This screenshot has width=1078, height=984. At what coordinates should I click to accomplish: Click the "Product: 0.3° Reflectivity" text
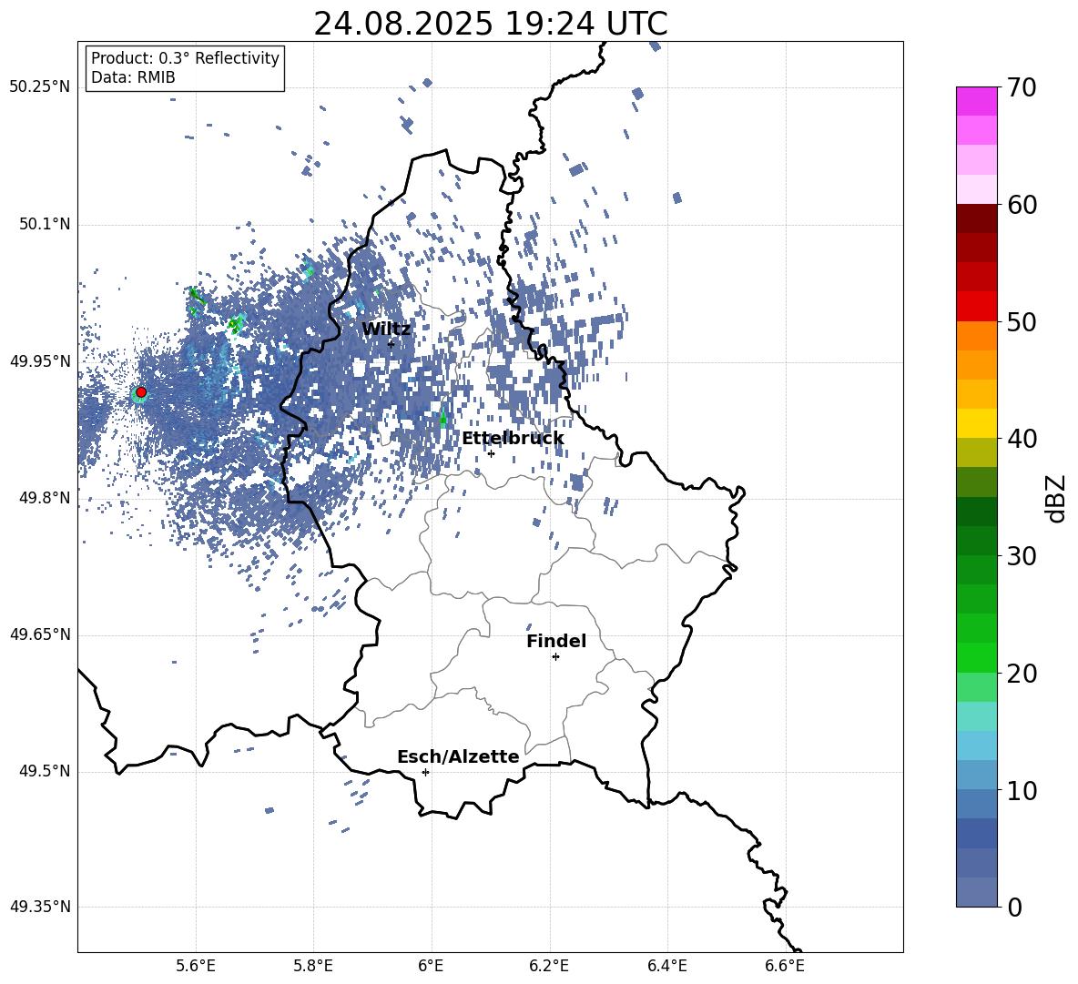(185, 57)
